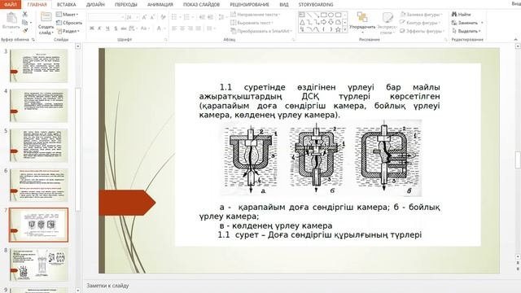
Task: Click the Сбросить reset button
Action: tap(69, 23)
